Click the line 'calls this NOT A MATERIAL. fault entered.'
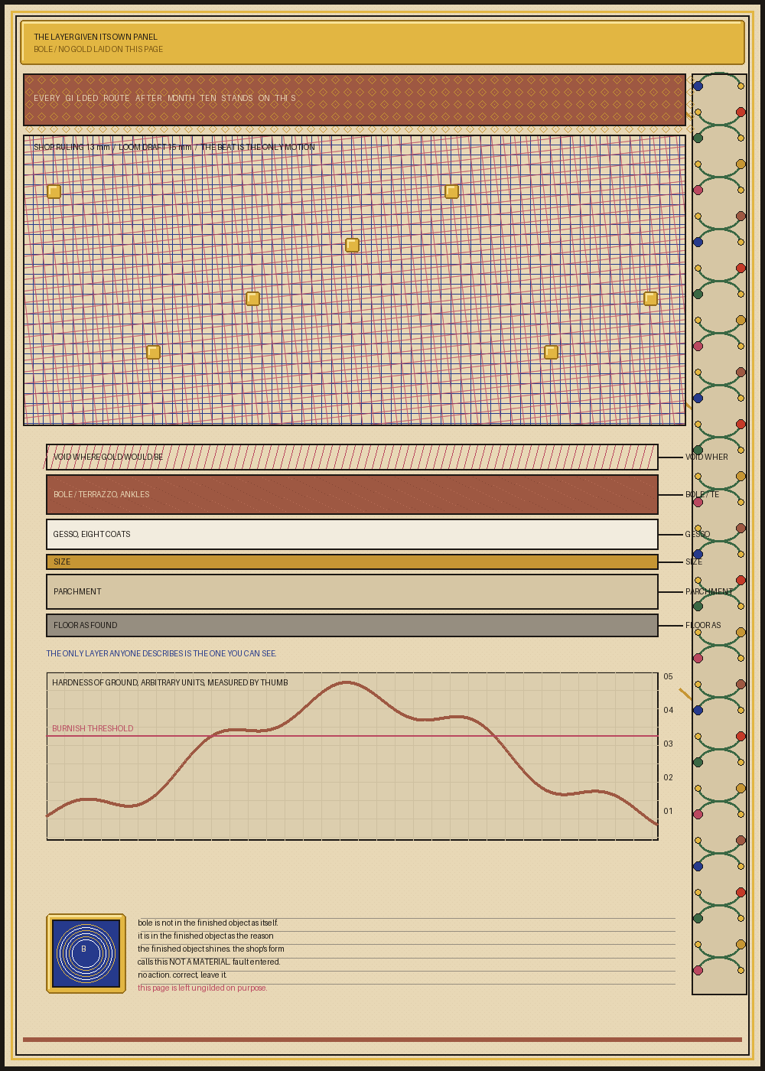This screenshot has height=1071, width=765. click(x=209, y=962)
